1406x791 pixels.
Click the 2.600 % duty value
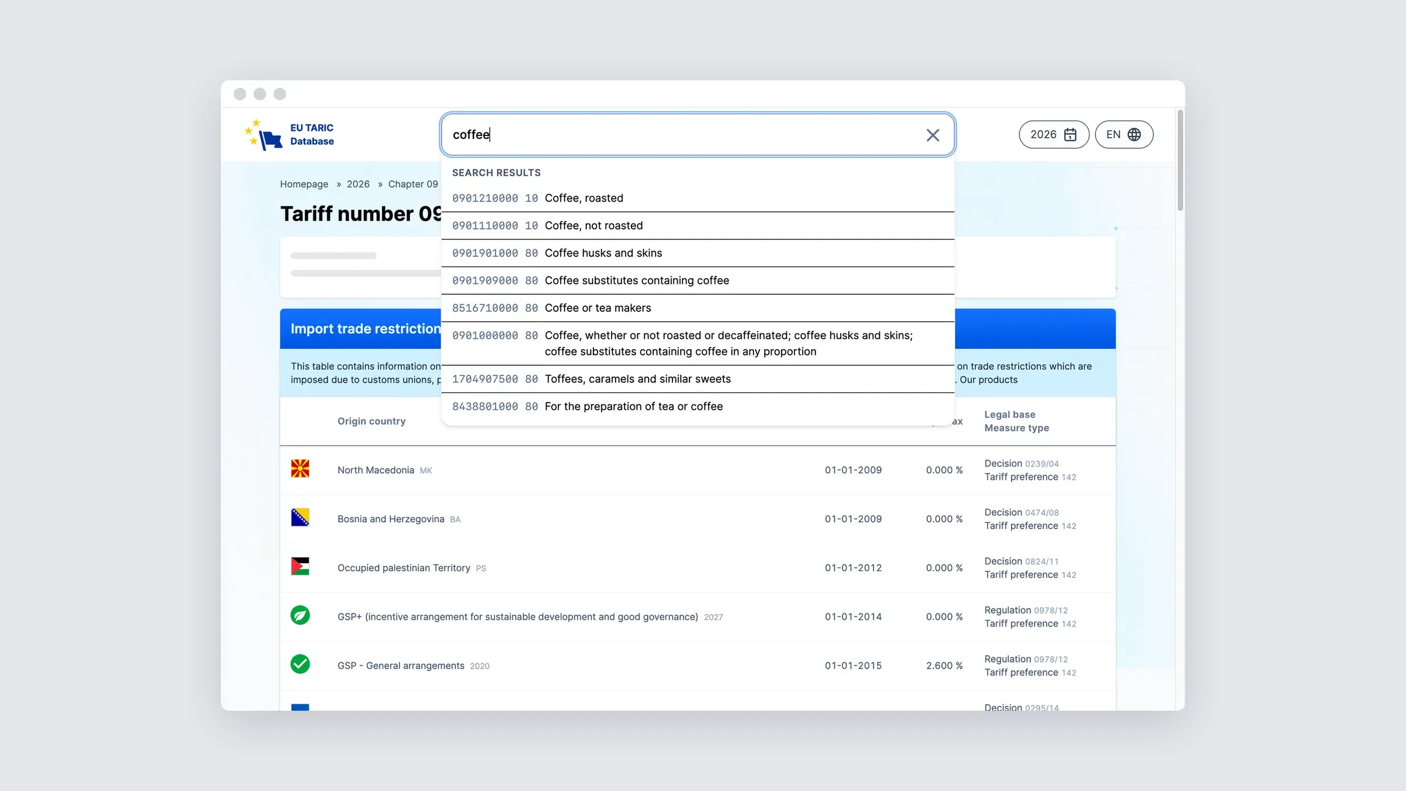944,666
